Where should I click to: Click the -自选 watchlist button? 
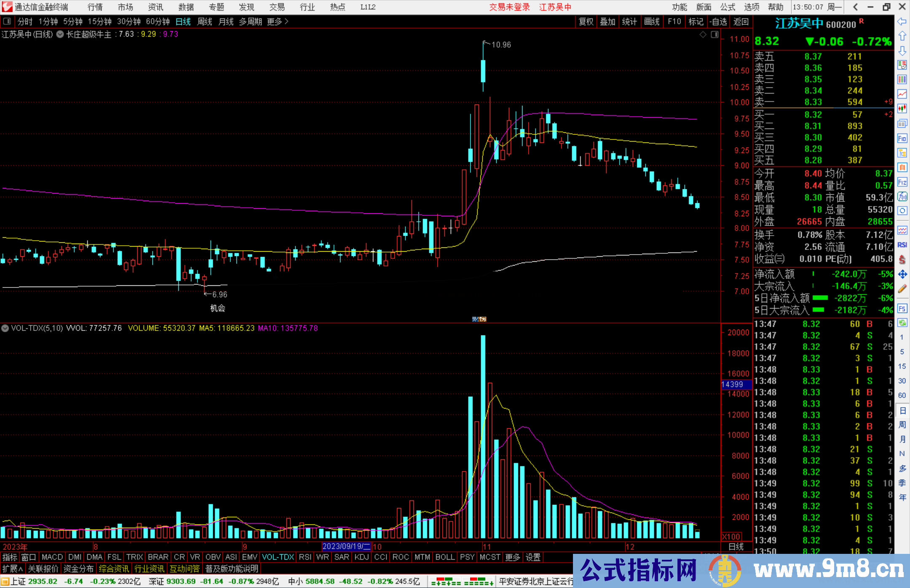[718, 21]
